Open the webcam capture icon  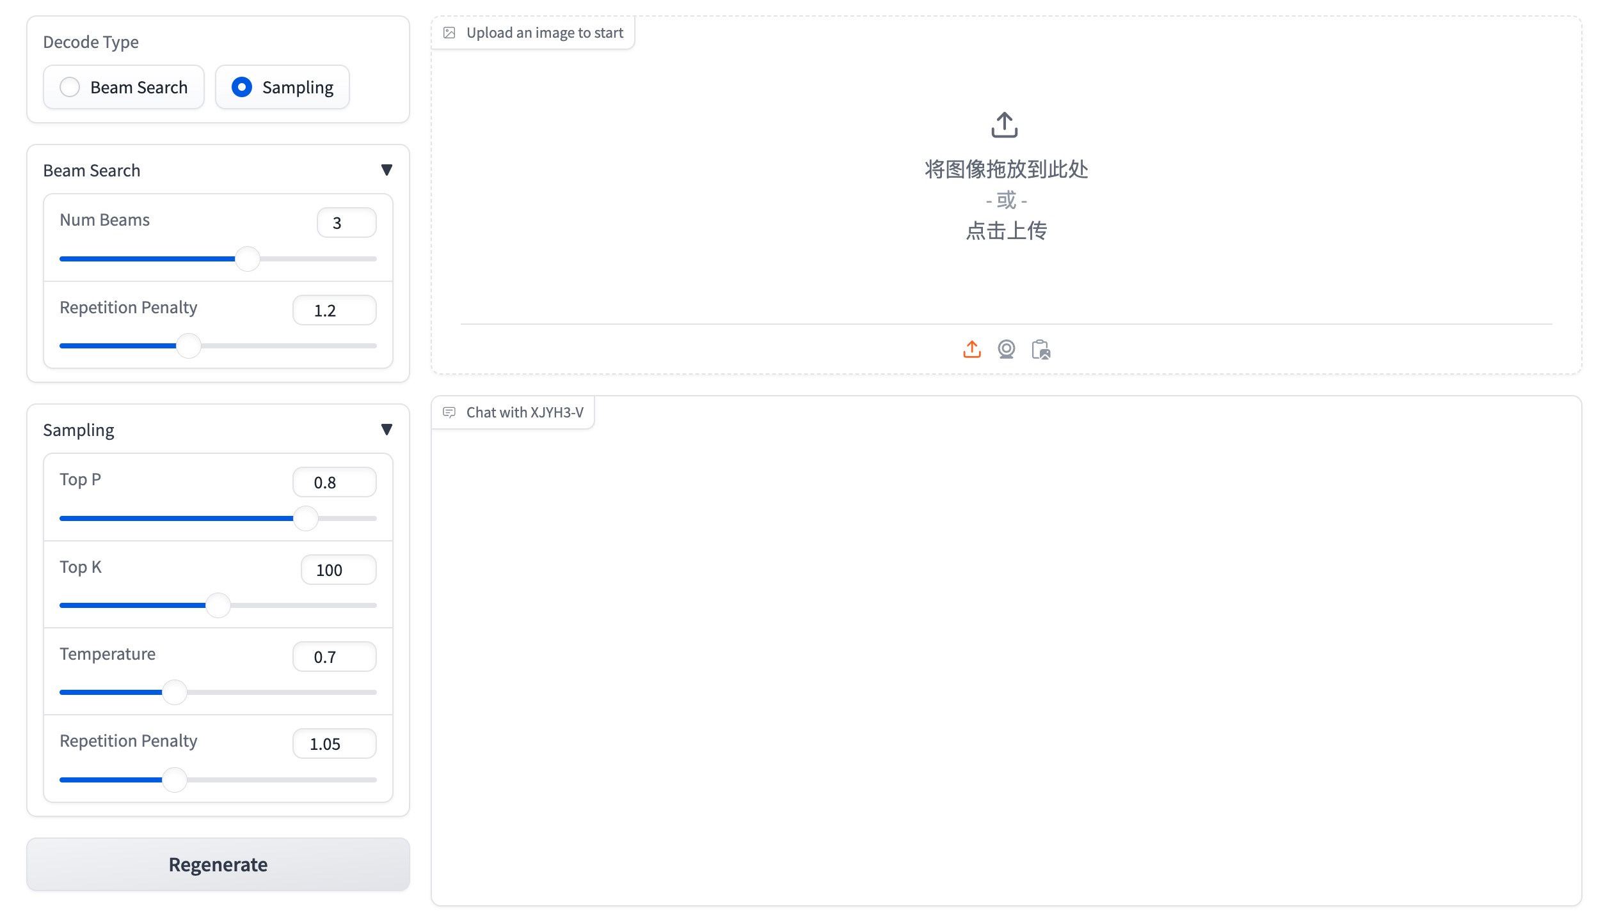pos(1007,349)
